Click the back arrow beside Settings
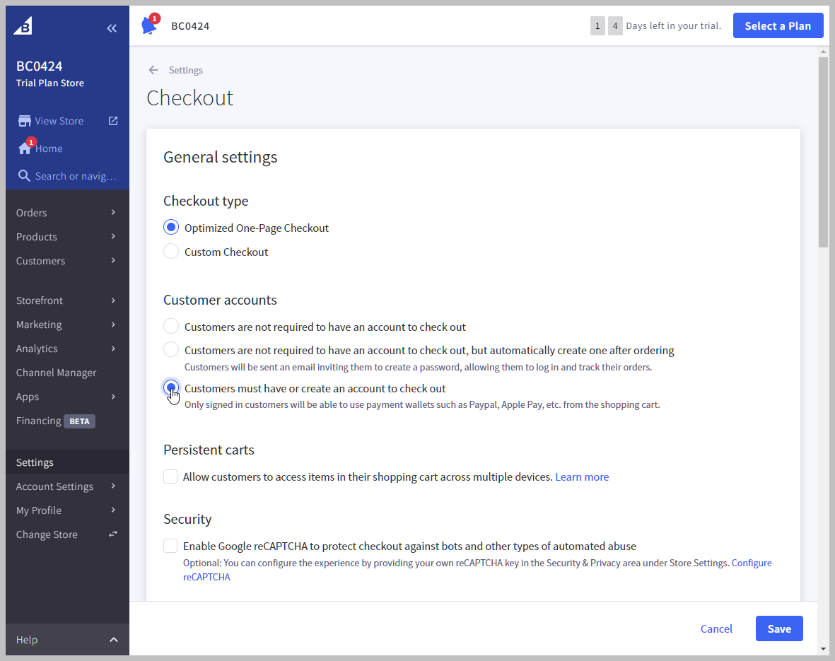The image size is (835, 661). tap(153, 70)
